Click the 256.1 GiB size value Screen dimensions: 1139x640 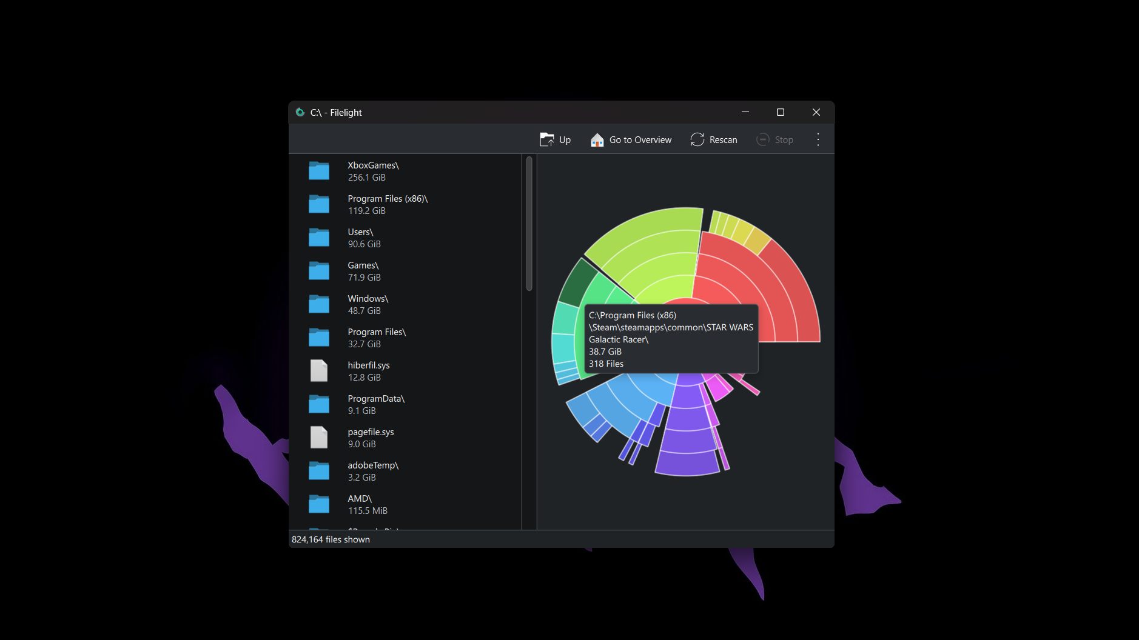tap(366, 178)
